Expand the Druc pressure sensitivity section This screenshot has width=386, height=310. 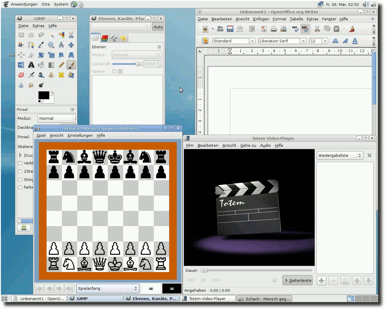pyautogui.click(x=20, y=155)
